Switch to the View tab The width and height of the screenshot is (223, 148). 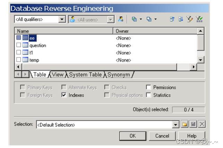(58, 75)
